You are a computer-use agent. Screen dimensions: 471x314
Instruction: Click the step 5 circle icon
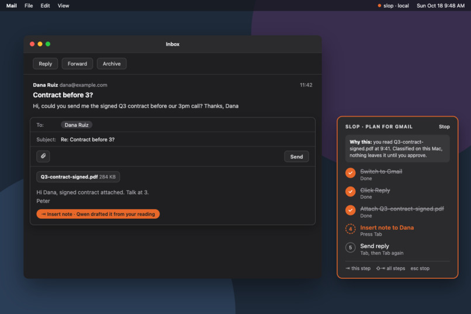(350, 247)
